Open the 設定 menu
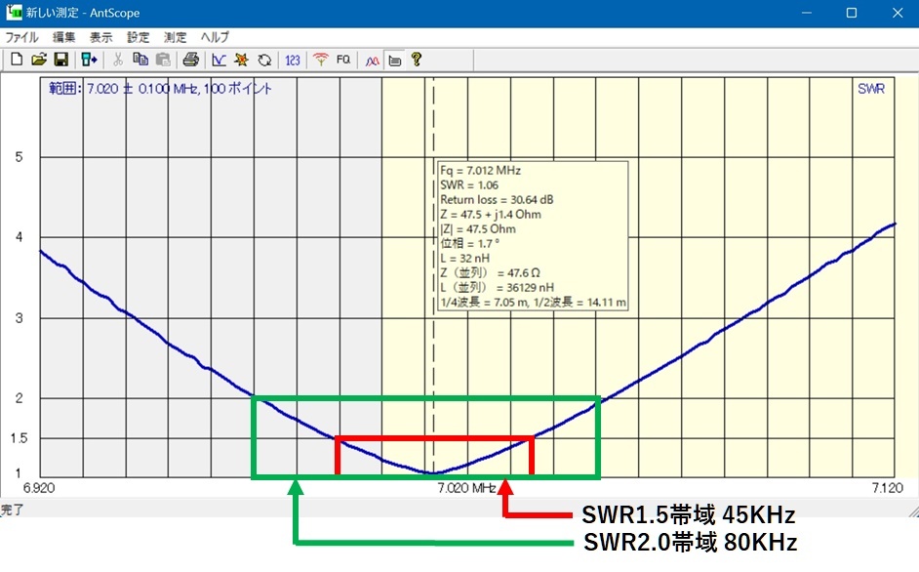919x572 pixels. tap(136, 37)
